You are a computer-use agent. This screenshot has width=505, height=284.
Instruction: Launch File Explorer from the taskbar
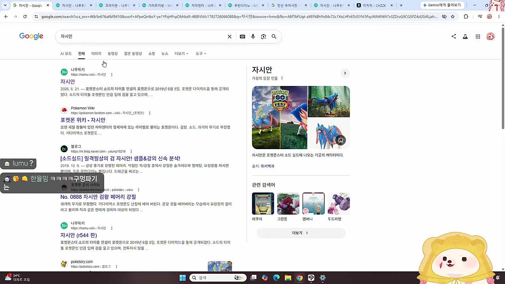288,278
